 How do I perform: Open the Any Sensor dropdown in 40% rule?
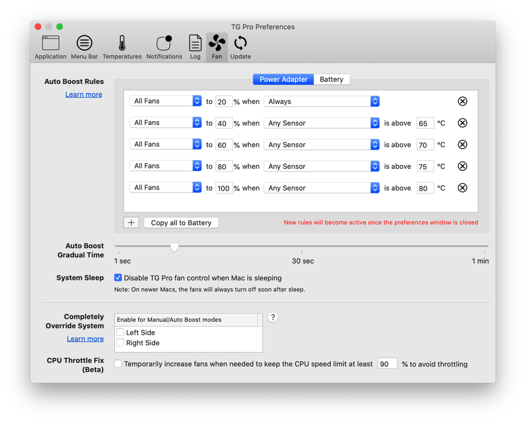[x=321, y=123]
